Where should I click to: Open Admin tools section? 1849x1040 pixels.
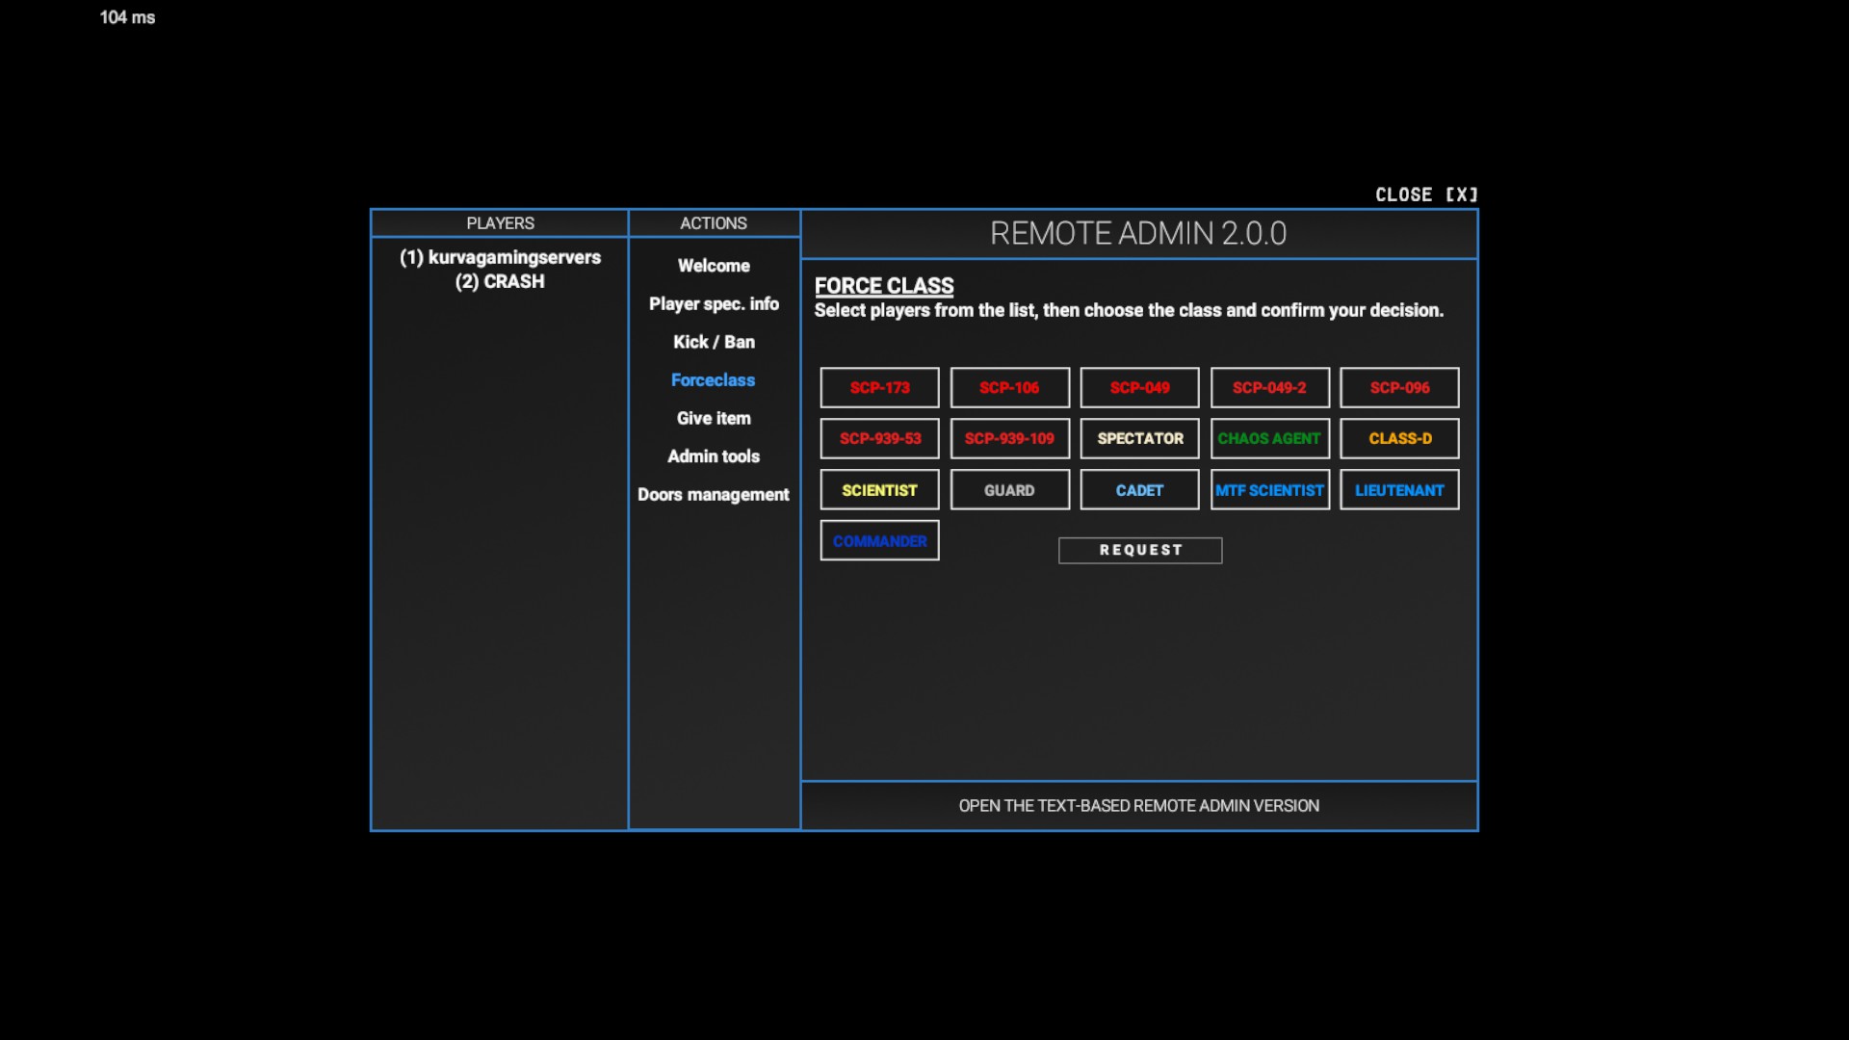(714, 456)
